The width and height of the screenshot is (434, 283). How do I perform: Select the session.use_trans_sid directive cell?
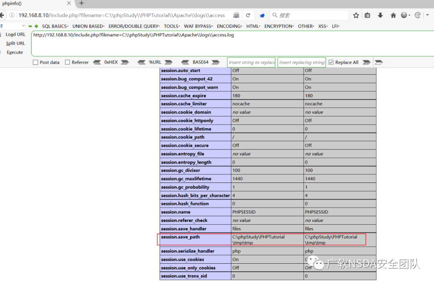pyautogui.click(x=195, y=276)
